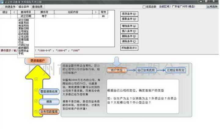Click the 管理搜索结果 step button
Image resolution: width=220 pixels, height=129 pixels.
tap(49, 92)
